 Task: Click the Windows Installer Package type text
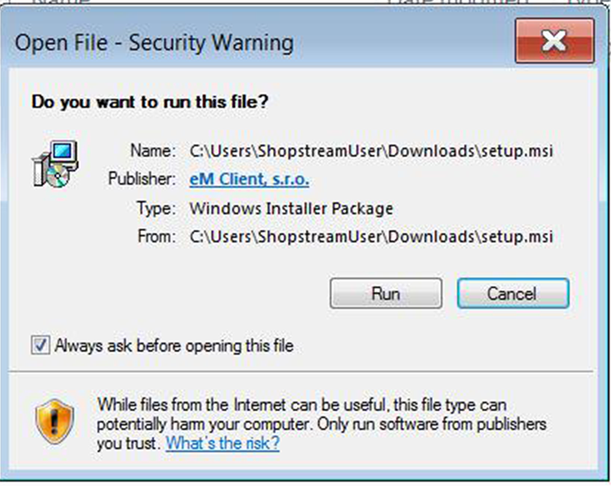(x=291, y=208)
